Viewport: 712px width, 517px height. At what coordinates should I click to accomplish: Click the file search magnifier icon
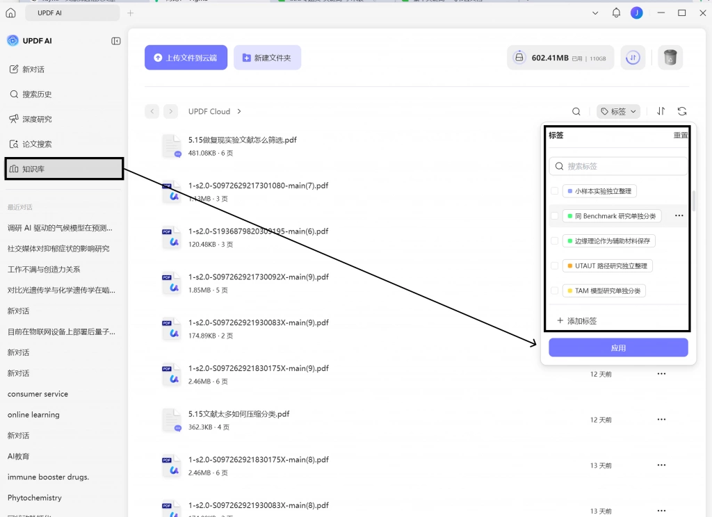click(x=576, y=112)
